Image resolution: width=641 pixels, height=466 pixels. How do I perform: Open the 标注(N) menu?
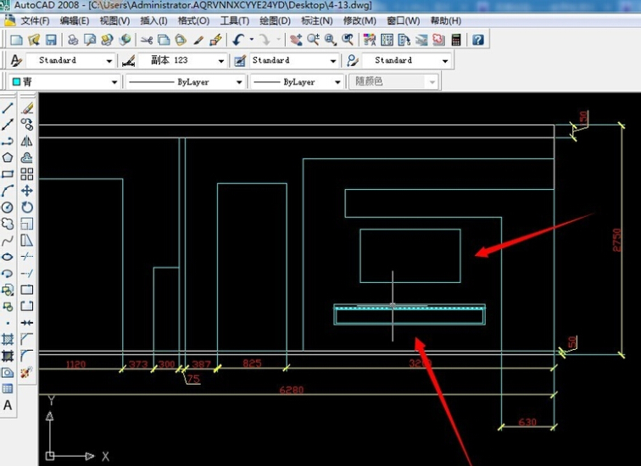pos(317,21)
